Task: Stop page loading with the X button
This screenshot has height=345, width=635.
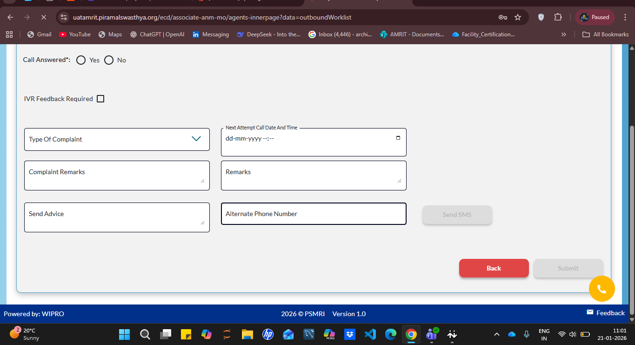Action: coord(43,17)
